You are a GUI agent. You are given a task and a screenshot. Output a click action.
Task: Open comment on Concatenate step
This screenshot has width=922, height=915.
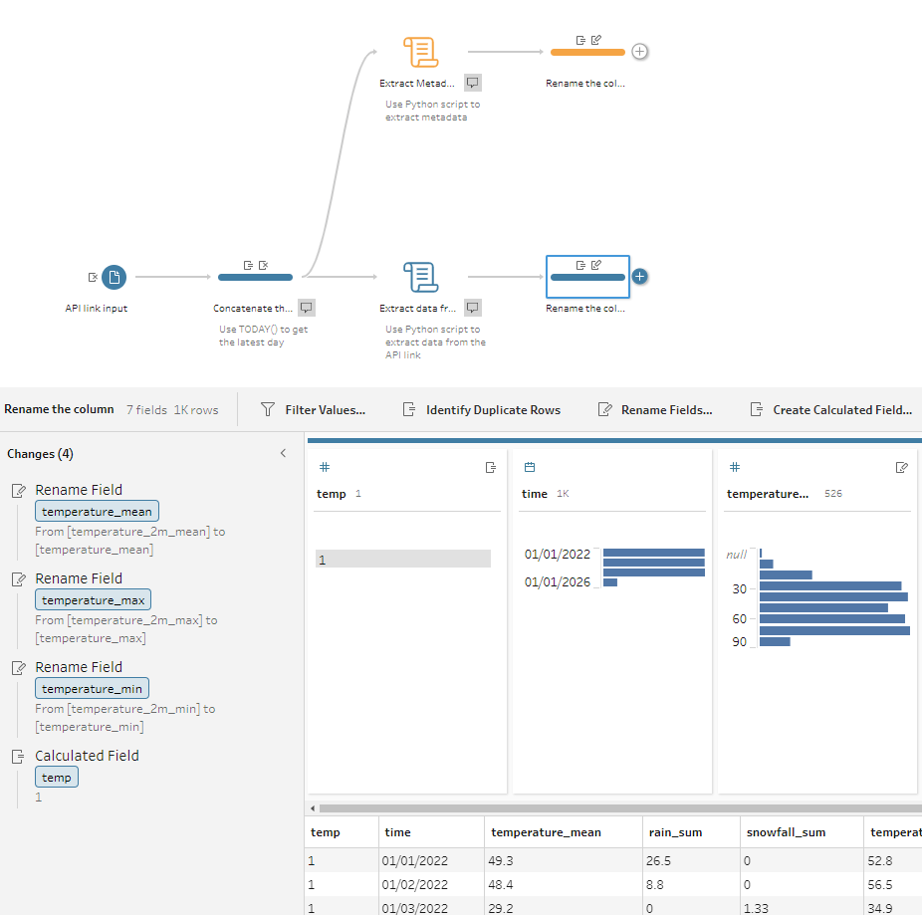[308, 308]
